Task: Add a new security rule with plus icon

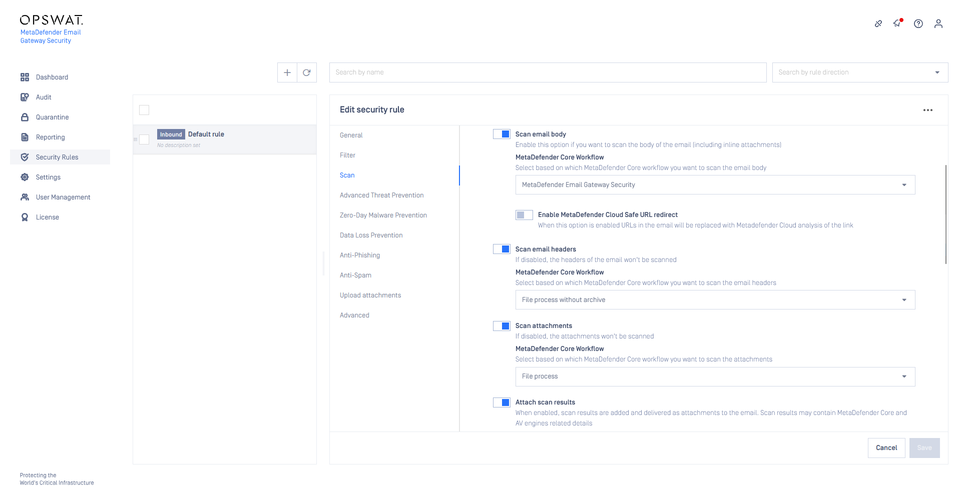Action: tap(287, 72)
